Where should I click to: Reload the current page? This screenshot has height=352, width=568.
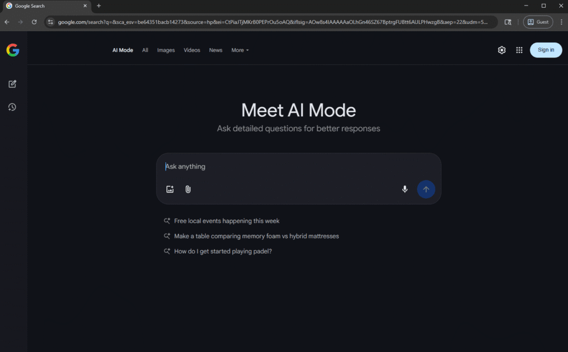click(34, 22)
